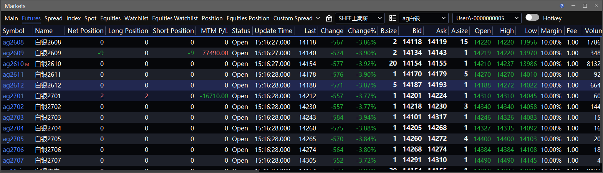Click the product list icon
603x173 pixels.
point(393,18)
